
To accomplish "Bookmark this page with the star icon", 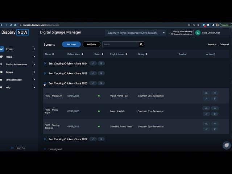I will coord(198,25).
